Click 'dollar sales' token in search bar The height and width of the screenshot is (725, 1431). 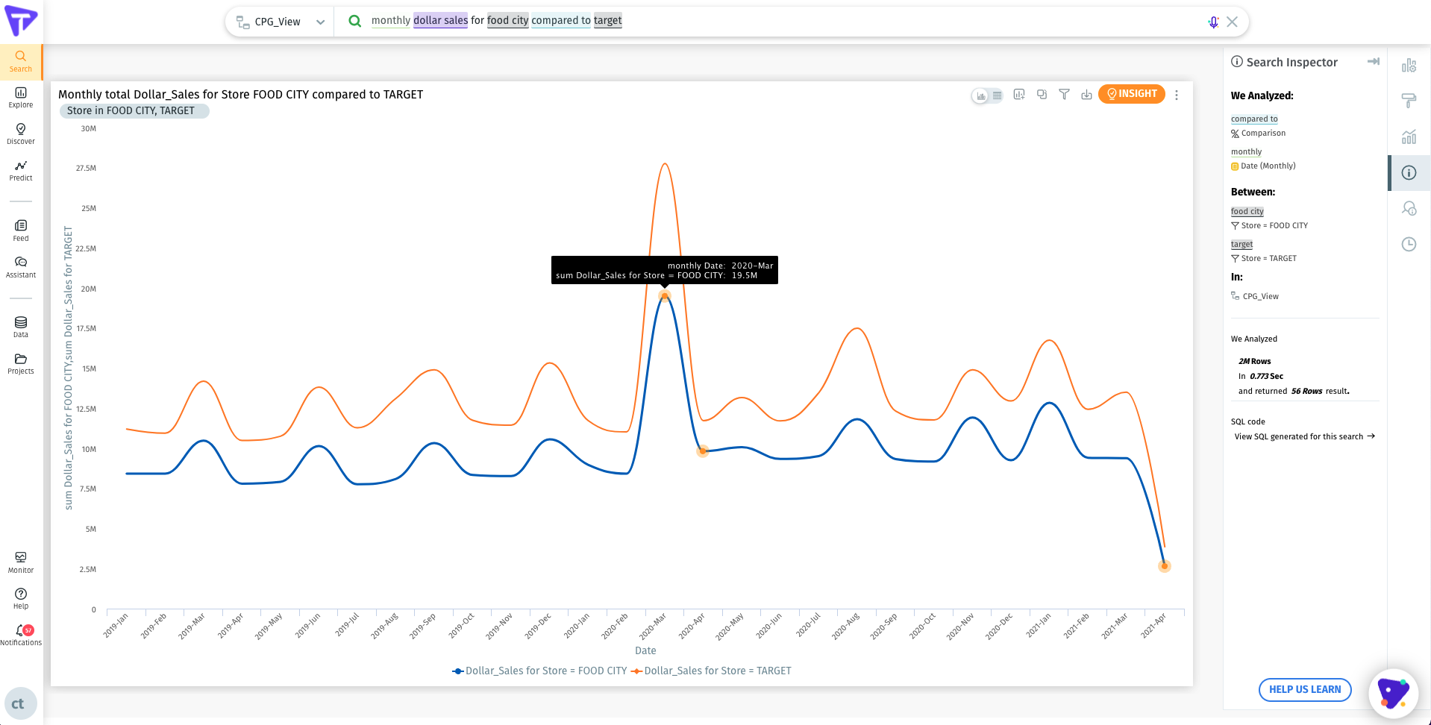pos(440,20)
